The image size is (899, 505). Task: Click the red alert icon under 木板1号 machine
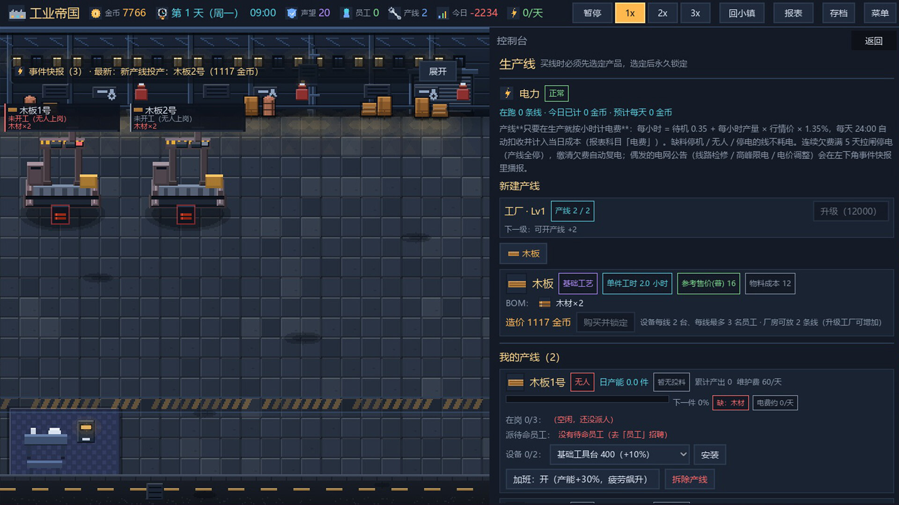[x=60, y=216]
